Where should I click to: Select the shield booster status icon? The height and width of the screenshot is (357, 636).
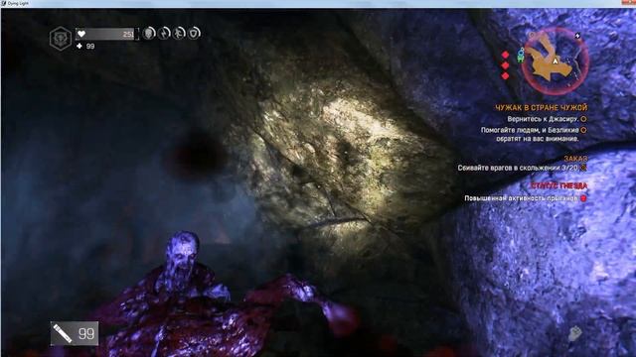coord(195,33)
